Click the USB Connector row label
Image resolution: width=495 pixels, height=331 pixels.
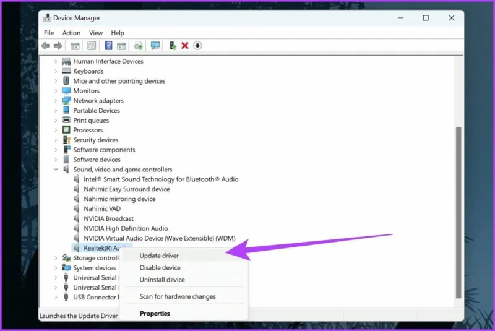click(96, 297)
